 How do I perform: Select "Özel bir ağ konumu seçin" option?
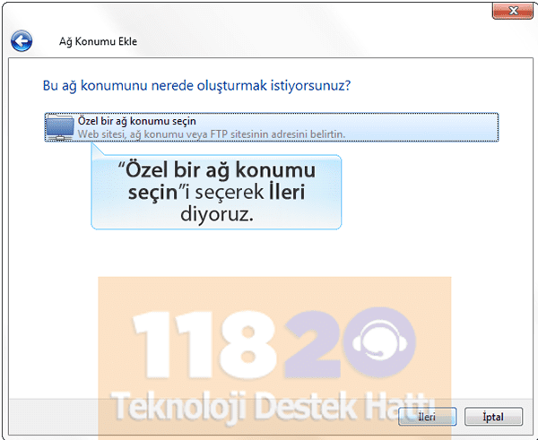272,127
